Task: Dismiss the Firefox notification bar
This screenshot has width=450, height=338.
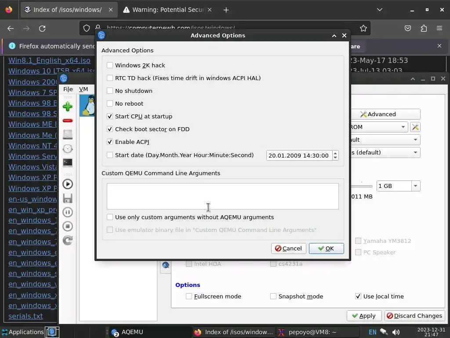Action: 439,46
